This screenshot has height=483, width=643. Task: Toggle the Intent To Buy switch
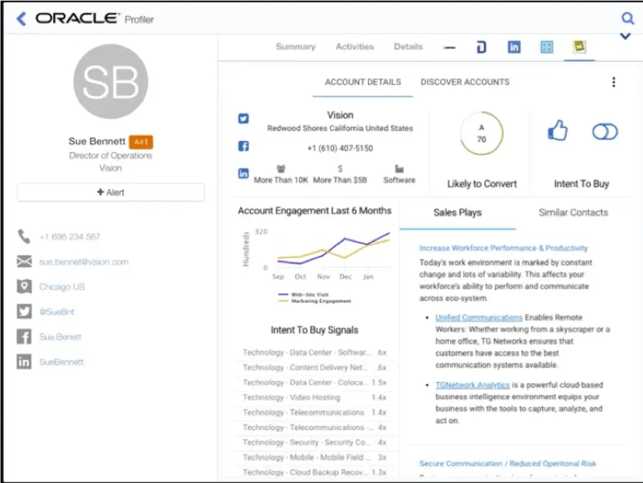pyautogui.click(x=605, y=132)
